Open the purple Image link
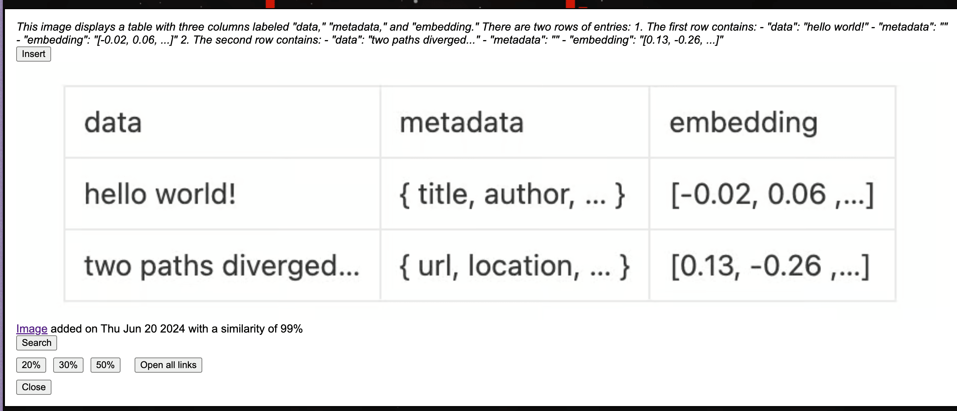Image resolution: width=957 pixels, height=411 pixels. (32, 329)
